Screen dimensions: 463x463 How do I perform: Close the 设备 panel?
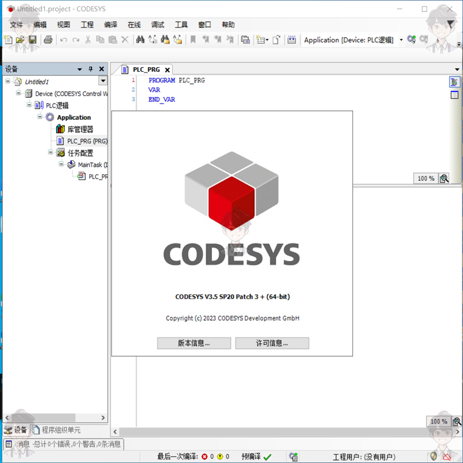102,69
